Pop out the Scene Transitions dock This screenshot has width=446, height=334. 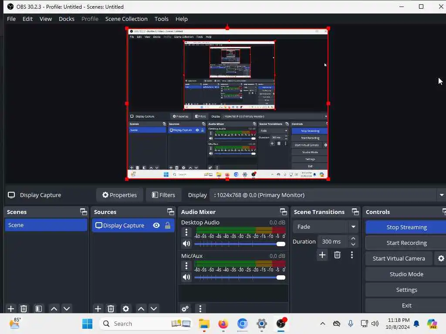[355, 212]
